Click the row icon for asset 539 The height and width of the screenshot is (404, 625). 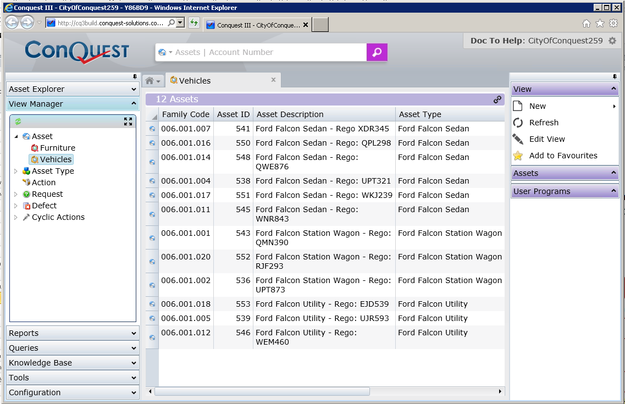tap(152, 318)
